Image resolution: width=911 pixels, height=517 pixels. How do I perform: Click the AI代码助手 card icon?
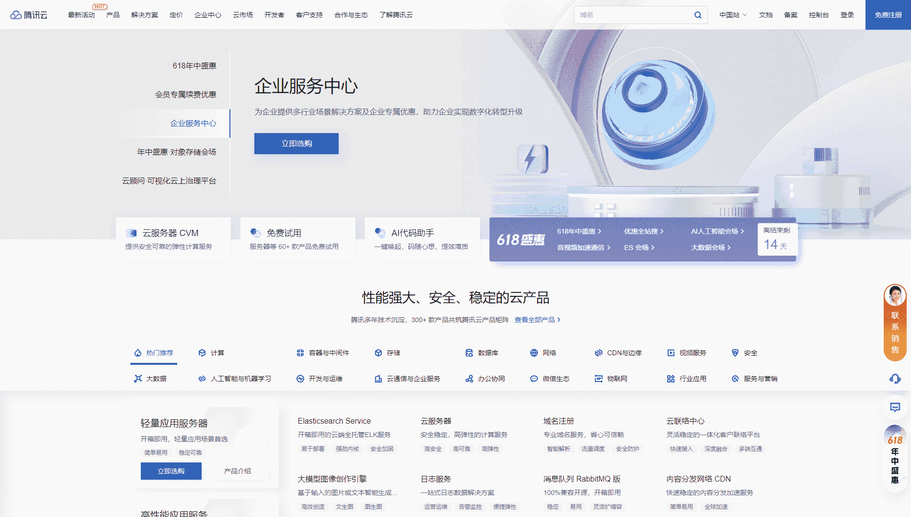[380, 233]
